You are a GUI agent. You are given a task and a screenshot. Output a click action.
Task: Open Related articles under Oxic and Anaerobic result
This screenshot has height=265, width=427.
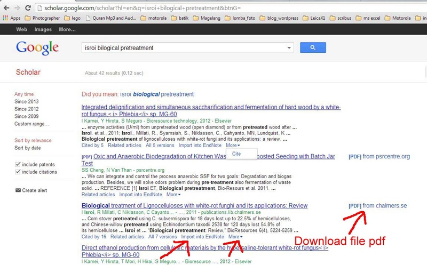pyautogui.click(x=98, y=195)
